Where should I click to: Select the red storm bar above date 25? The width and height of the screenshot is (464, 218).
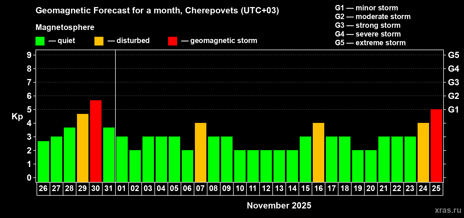click(x=436, y=146)
